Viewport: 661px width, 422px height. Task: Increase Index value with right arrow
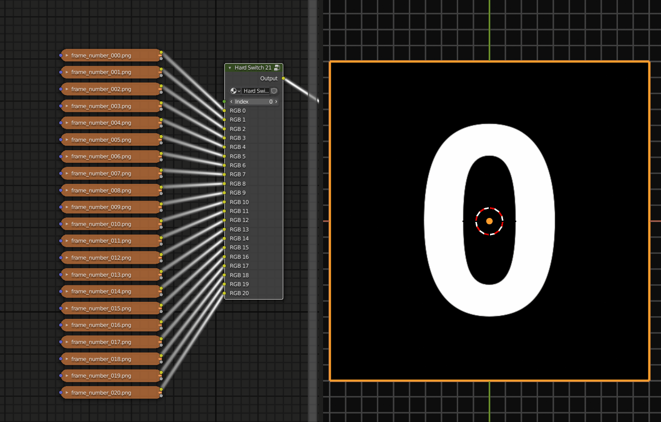pyautogui.click(x=276, y=102)
